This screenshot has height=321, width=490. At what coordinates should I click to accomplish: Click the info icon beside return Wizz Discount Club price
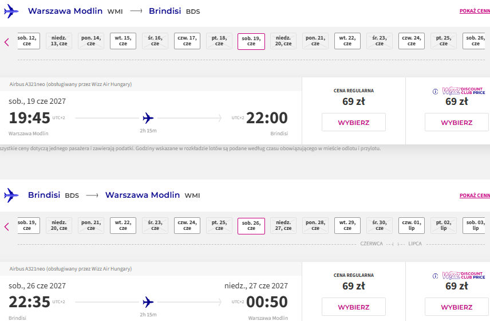tap(435, 276)
